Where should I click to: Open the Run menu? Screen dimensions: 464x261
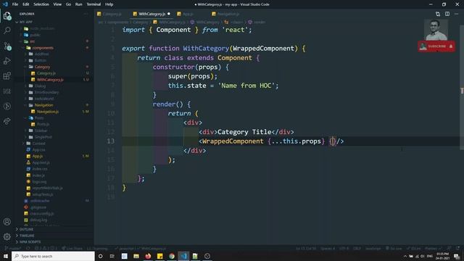coord(79,4)
